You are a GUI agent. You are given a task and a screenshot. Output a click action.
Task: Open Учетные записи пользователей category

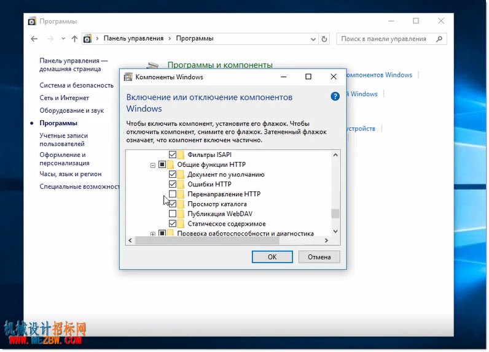[x=64, y=140]
